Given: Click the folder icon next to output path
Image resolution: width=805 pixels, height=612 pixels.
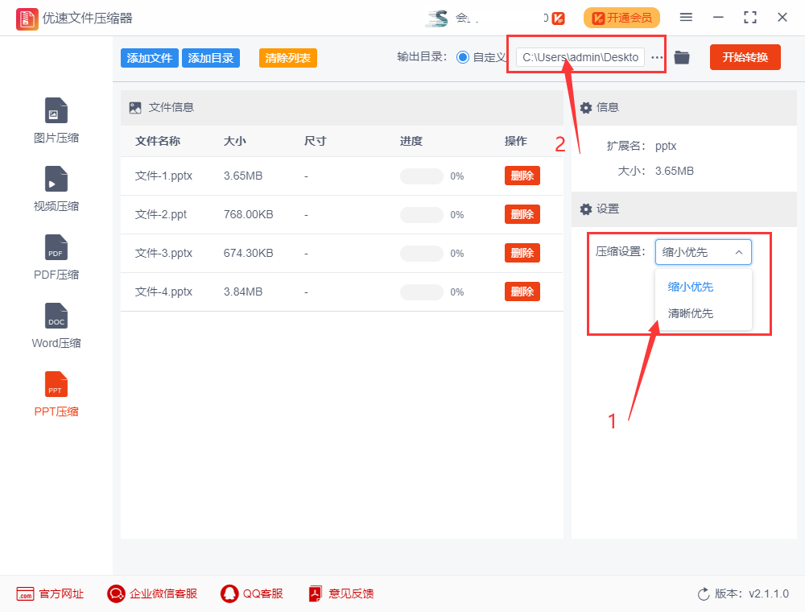Looking at the screenshot, I should [x=682, y=57].
